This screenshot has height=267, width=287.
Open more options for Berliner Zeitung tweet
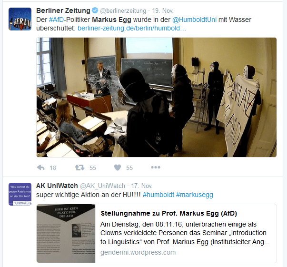tap(156, 167)
